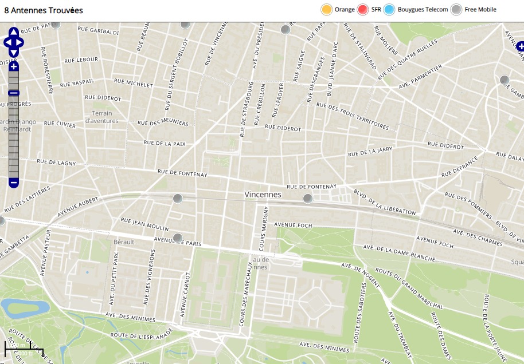Select antenna marker near Avenue Parmentier
Image resolution: width=524 pixels, height=364 pixels.
point(505,80)
